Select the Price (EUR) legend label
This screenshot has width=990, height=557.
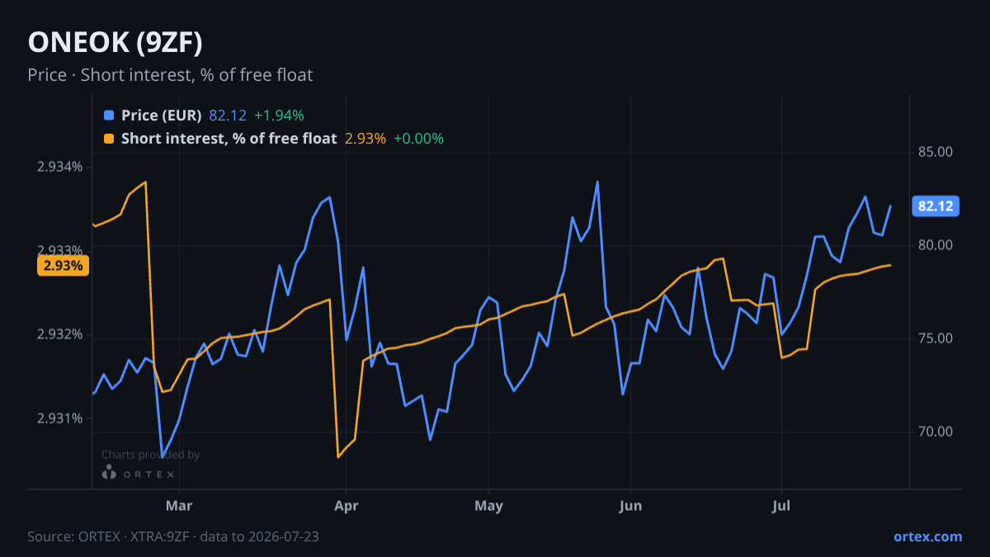tap(161, 116)
